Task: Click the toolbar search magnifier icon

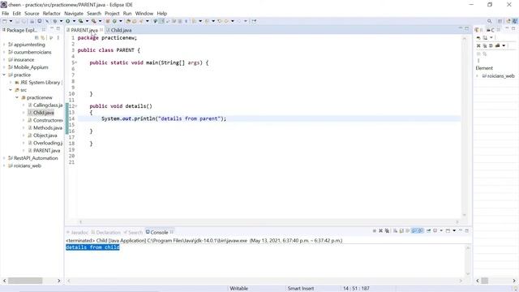Action: 489,21
